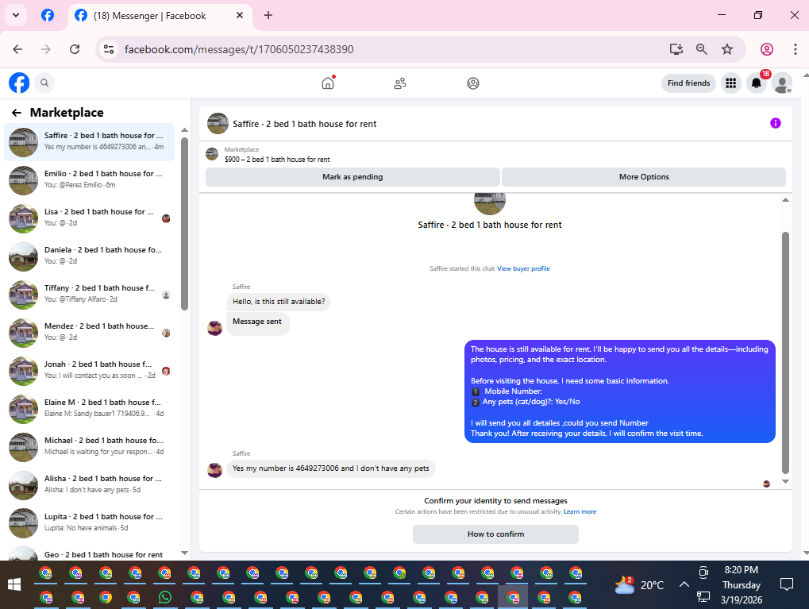This screenshot has width=809, height=609.
Task: Click Saffire's phone number message bubble
Action: (x=331, y=468)
